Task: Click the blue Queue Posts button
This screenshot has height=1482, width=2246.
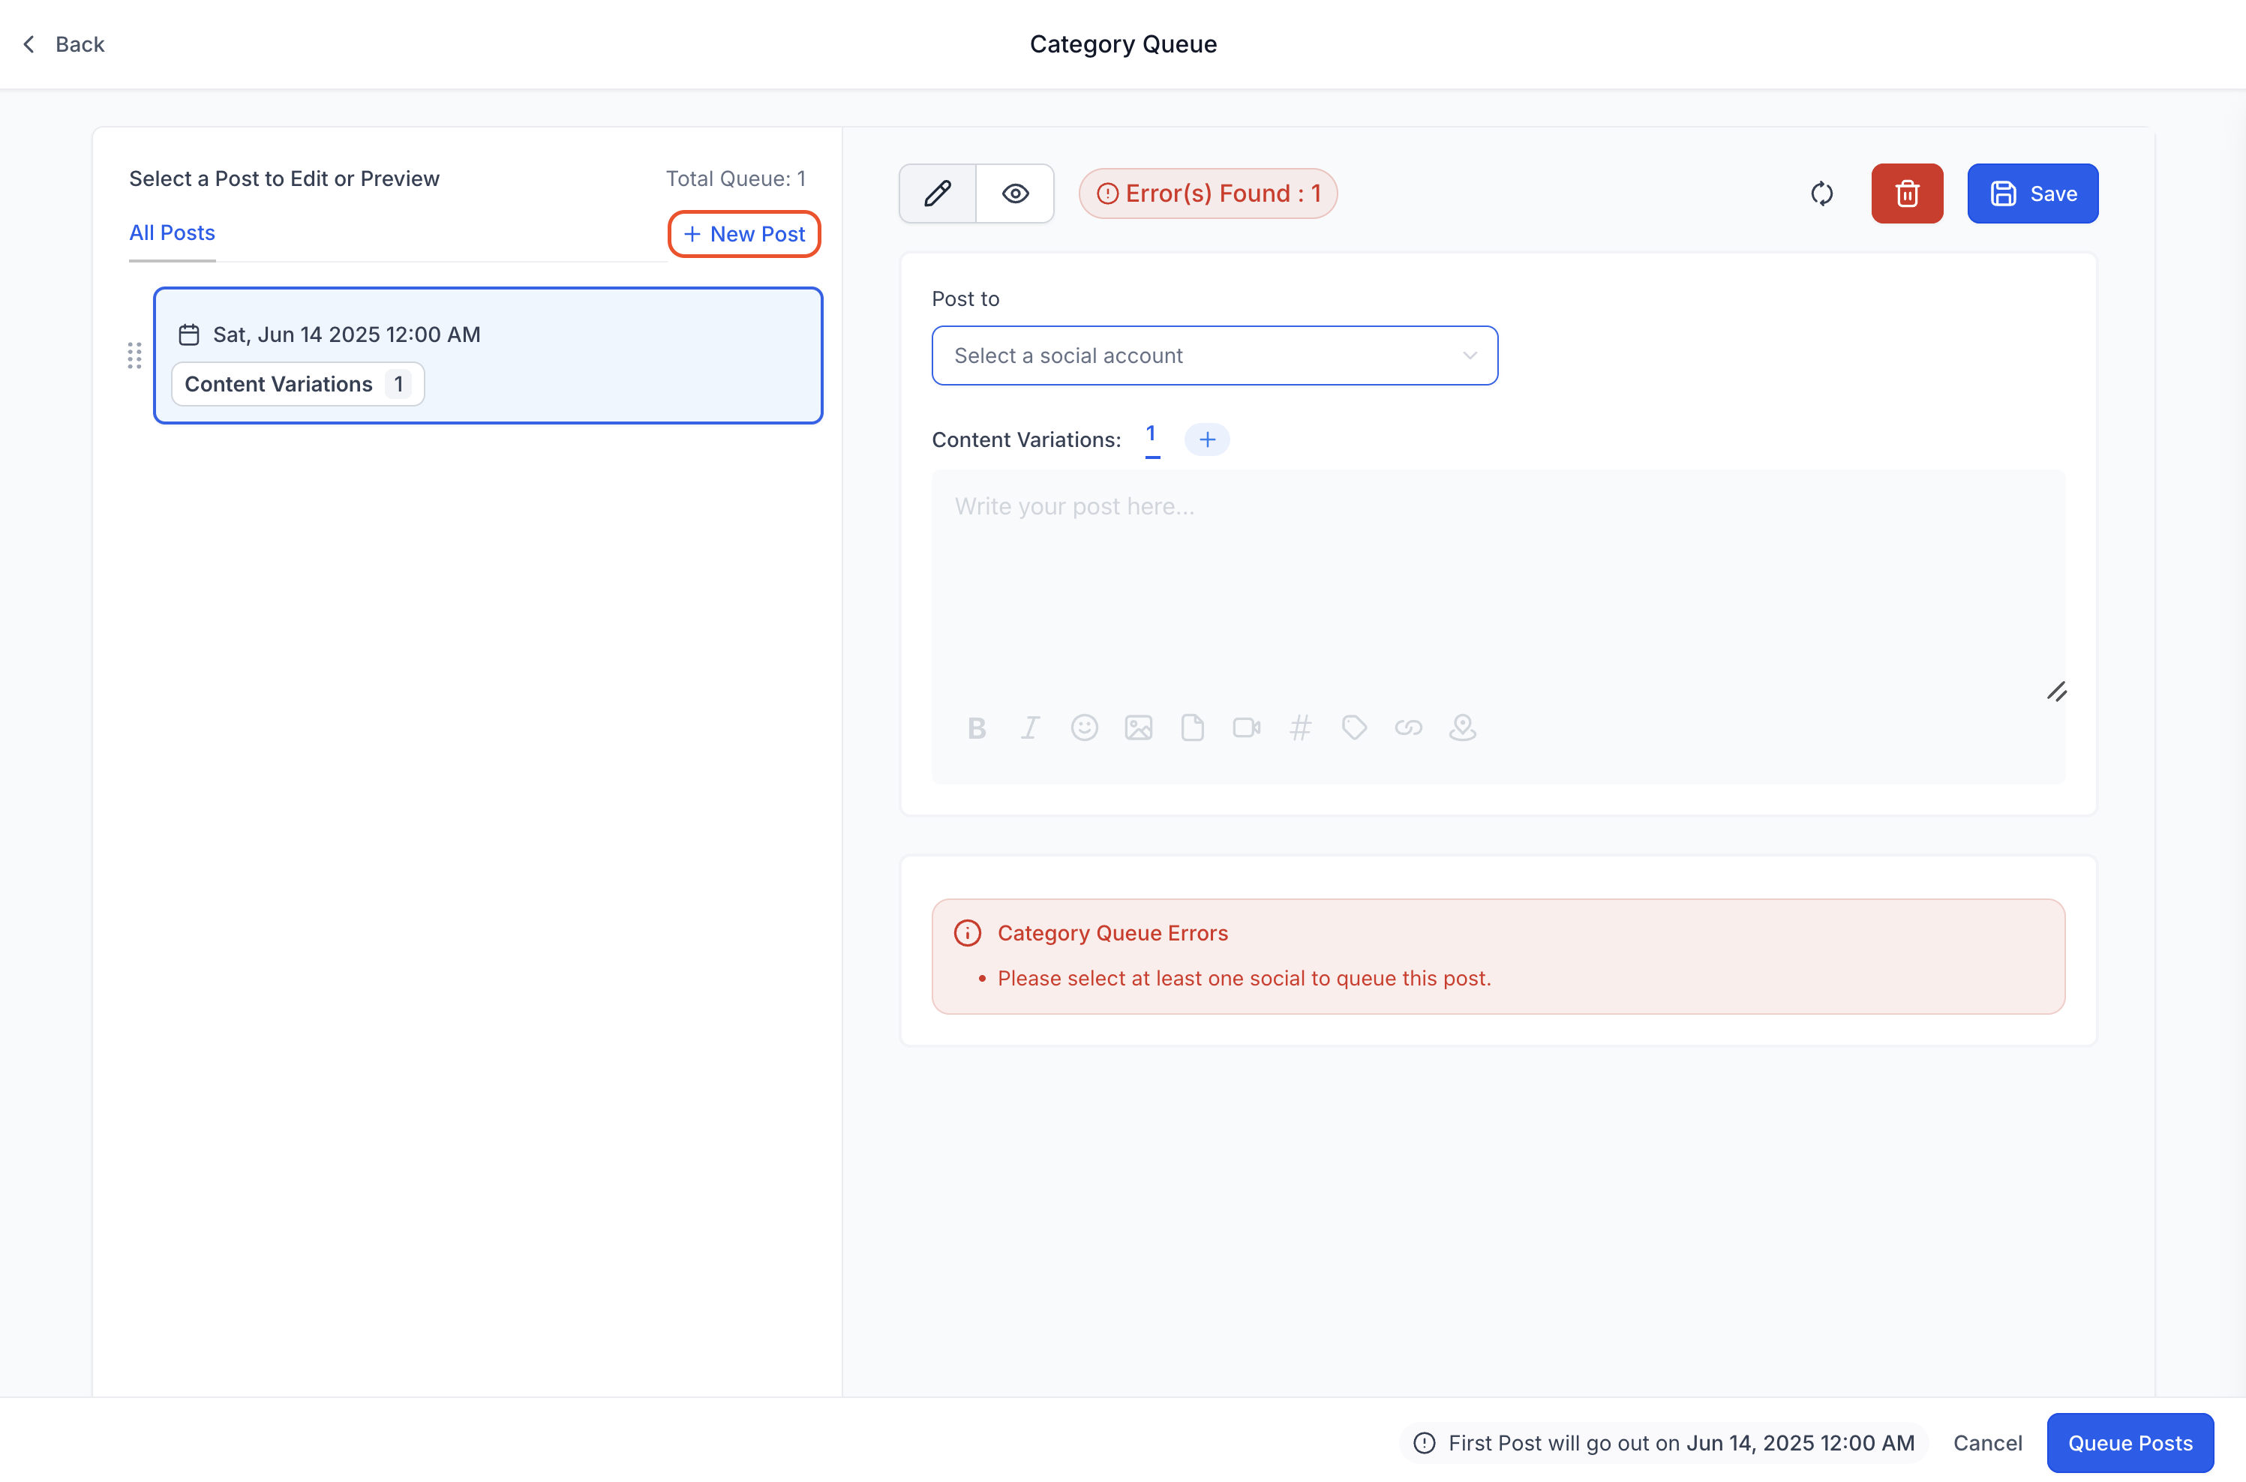Action: [x=2129, y=1442]
